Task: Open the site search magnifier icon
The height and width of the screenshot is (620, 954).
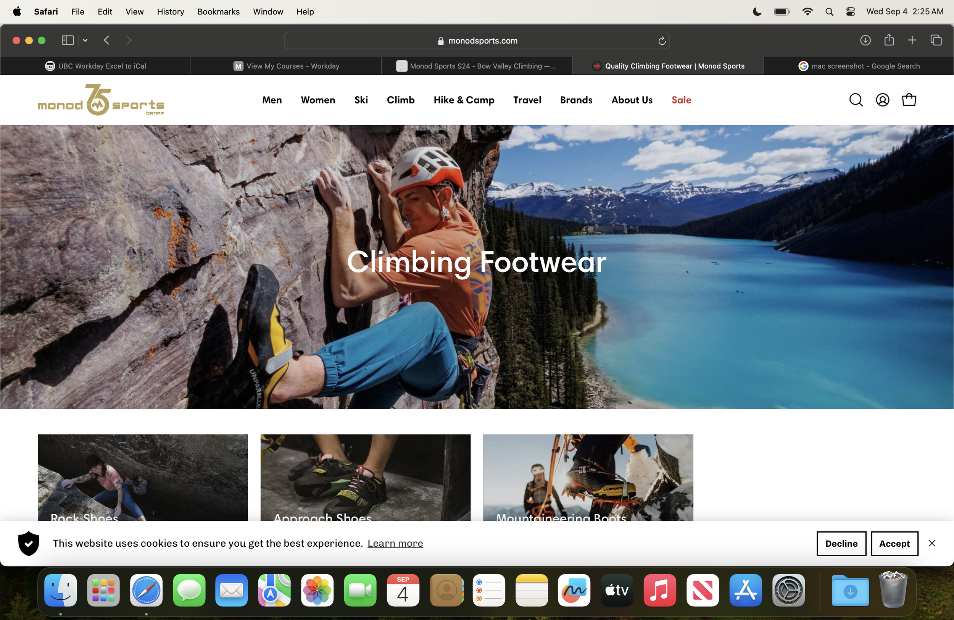Action: (x=856, y=100)
